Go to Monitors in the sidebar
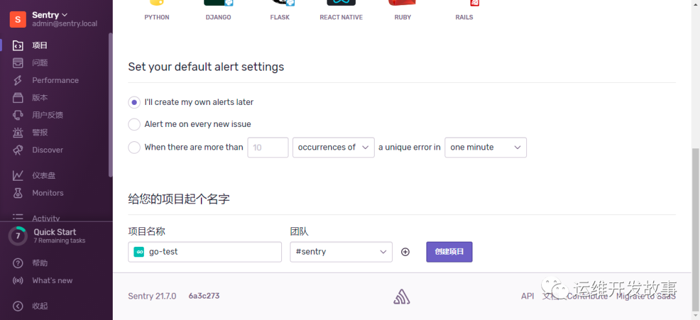Image resolution: width=700 pixels, height=320 pixels. tap(48, 193)
